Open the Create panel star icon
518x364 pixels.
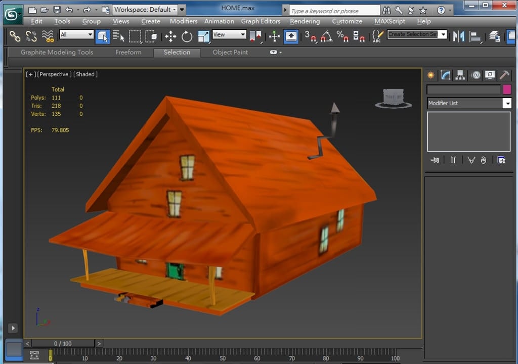tap(431, 75)
